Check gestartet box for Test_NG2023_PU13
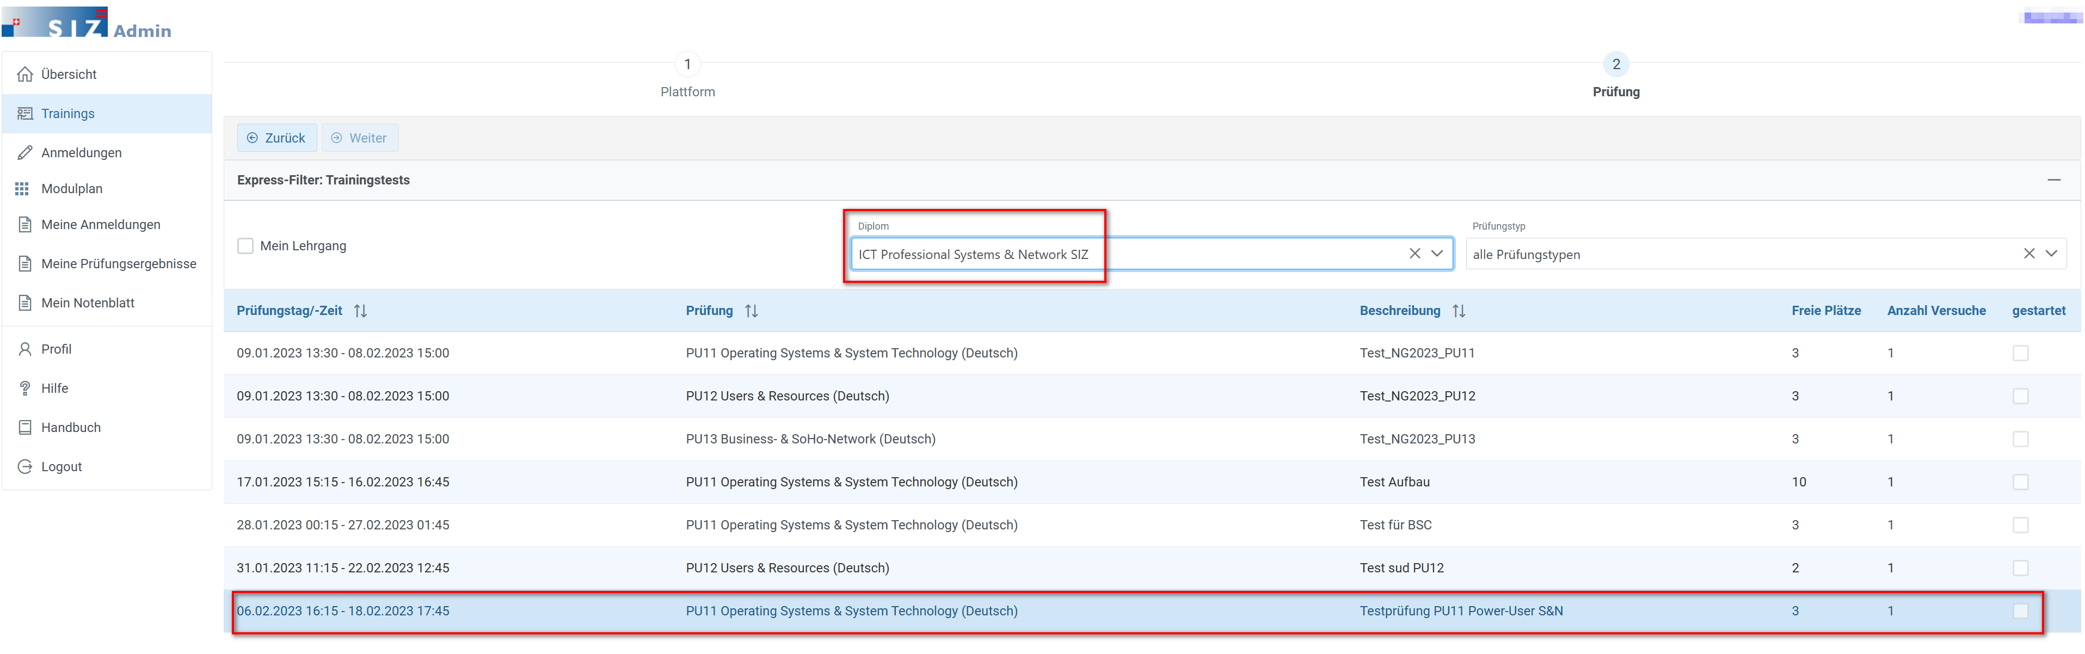This screenshot has width=2085, height=654. (x=2020, y=439)
